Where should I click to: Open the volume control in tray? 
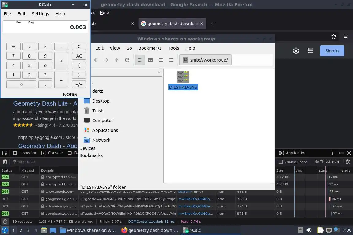[x=309, y=230]
